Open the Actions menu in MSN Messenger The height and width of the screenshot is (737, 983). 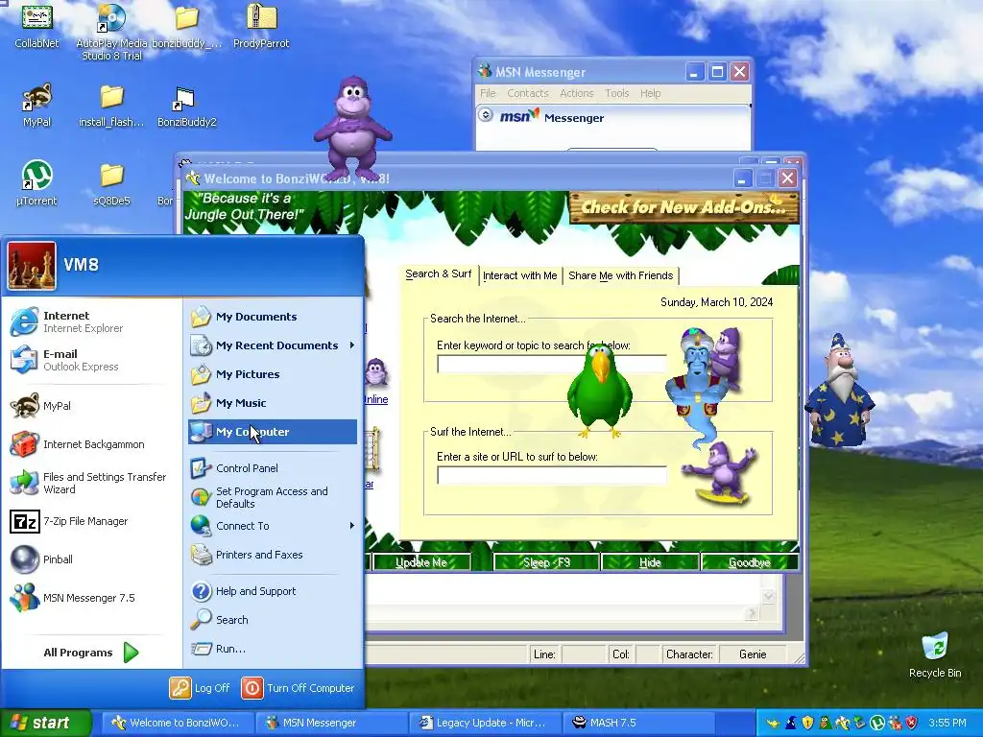pos(577,93)
